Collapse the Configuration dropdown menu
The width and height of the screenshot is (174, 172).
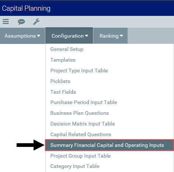[69, 35]
